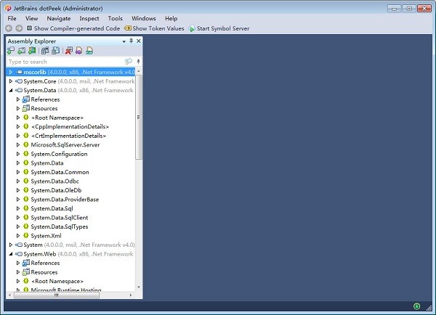Expand System.Data.SqlClient namespace

(18, 218)
